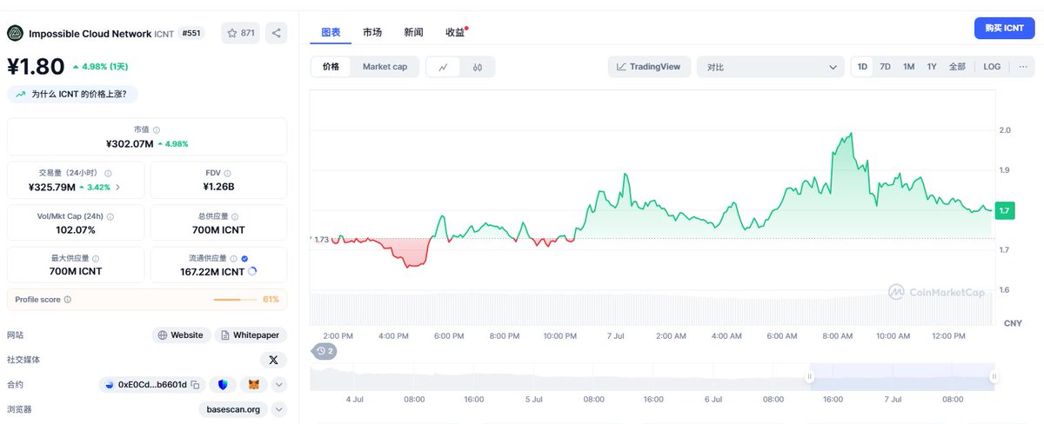This screenshot has width=1044, height=424.
Task: Select the 7D time range
Action: [885, 67]
